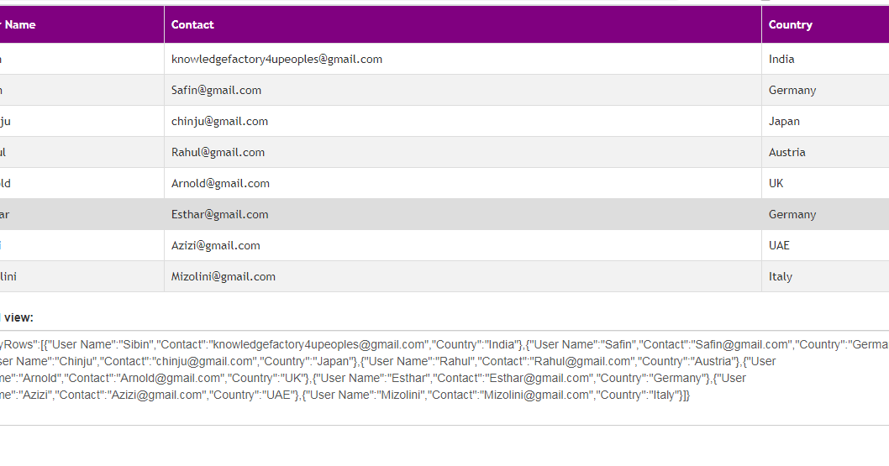This screenshot has width=889, height=466.
Task: Sort by the Contact column header
Action: click(x=193, y=24)
